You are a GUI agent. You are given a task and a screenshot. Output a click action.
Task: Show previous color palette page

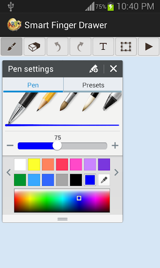(9, 172)
